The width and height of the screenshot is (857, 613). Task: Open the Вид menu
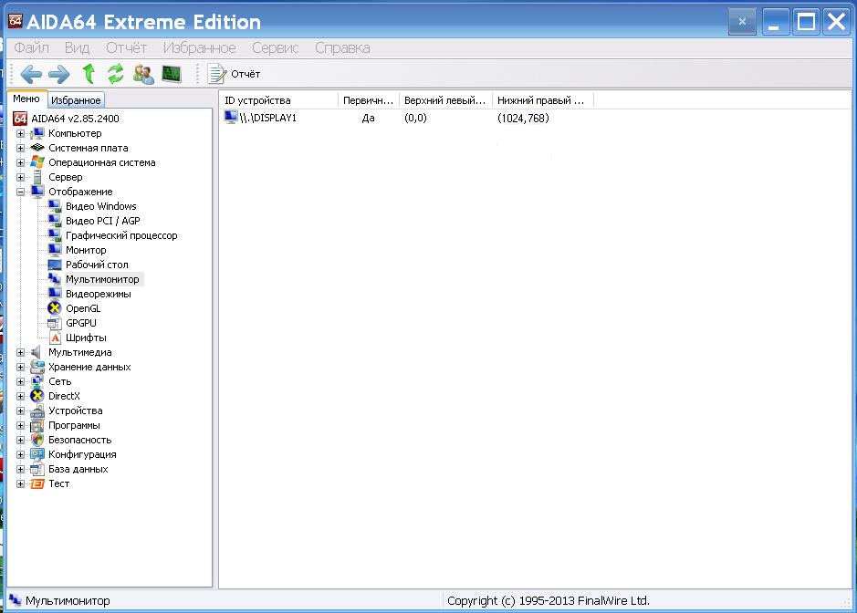tap(77, 48)
